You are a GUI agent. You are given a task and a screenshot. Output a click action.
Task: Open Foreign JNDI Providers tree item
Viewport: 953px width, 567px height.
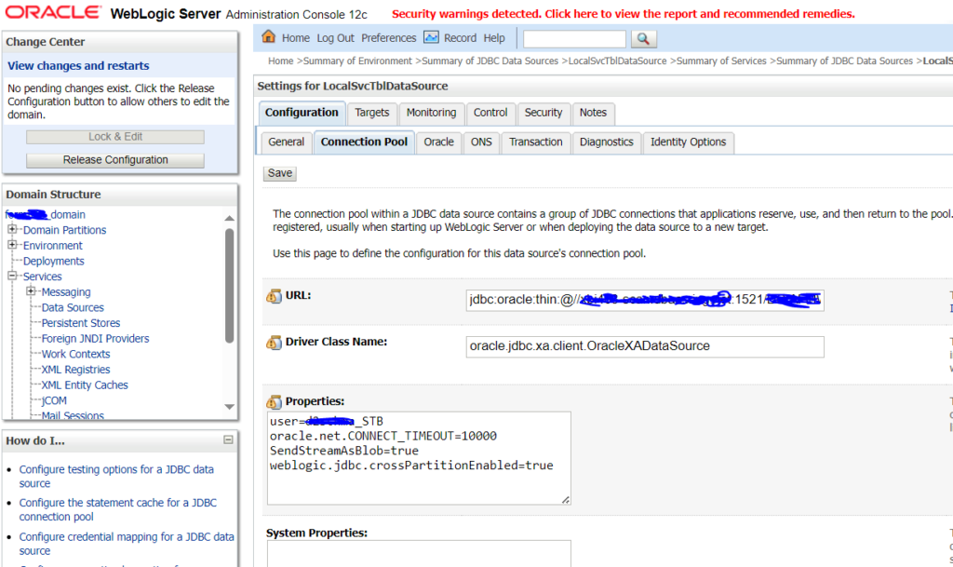[x=96, y=339]
